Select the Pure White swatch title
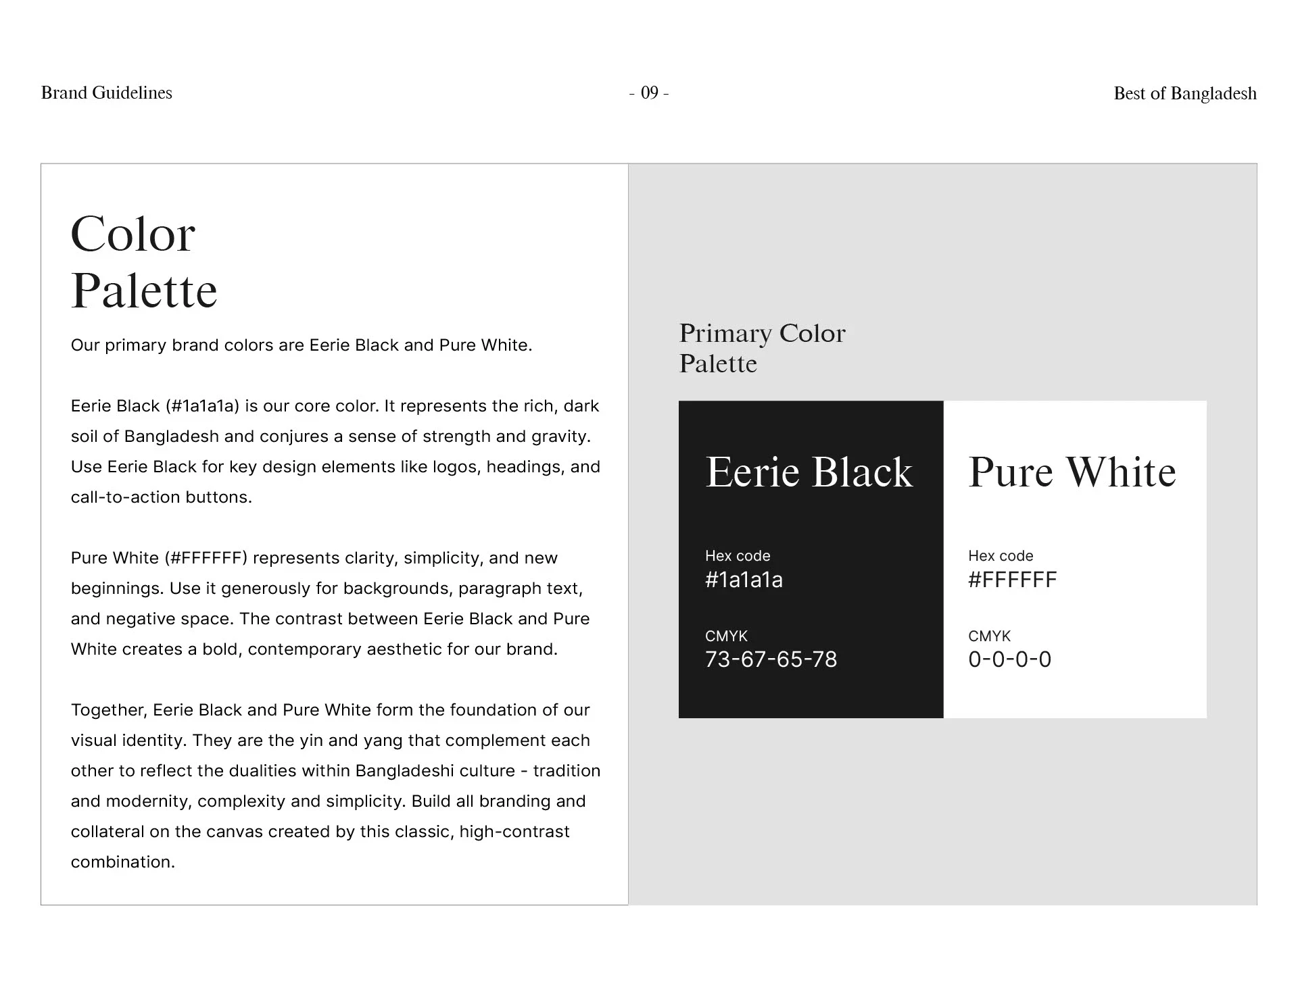1298x1002 pixels. 1072,472
